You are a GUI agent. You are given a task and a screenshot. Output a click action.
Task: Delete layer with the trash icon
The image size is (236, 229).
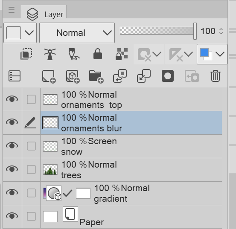216,76
